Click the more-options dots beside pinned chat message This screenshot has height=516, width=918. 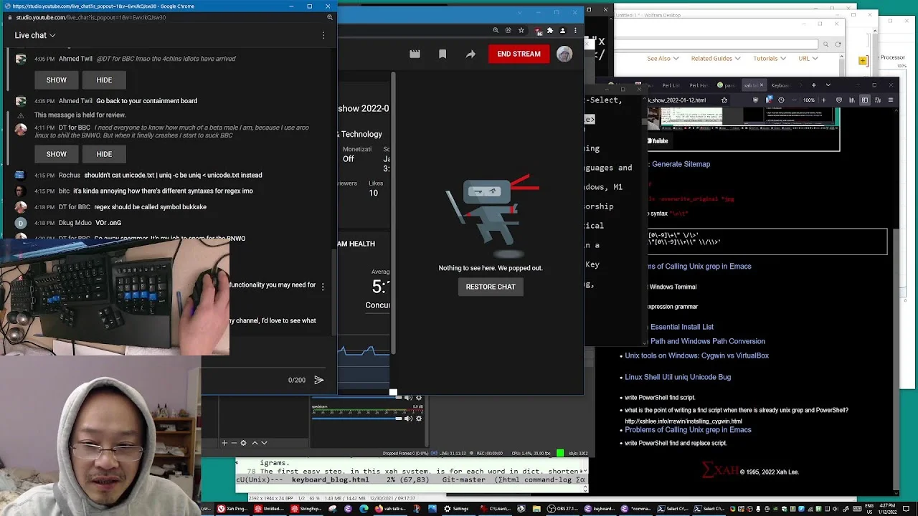323,287
